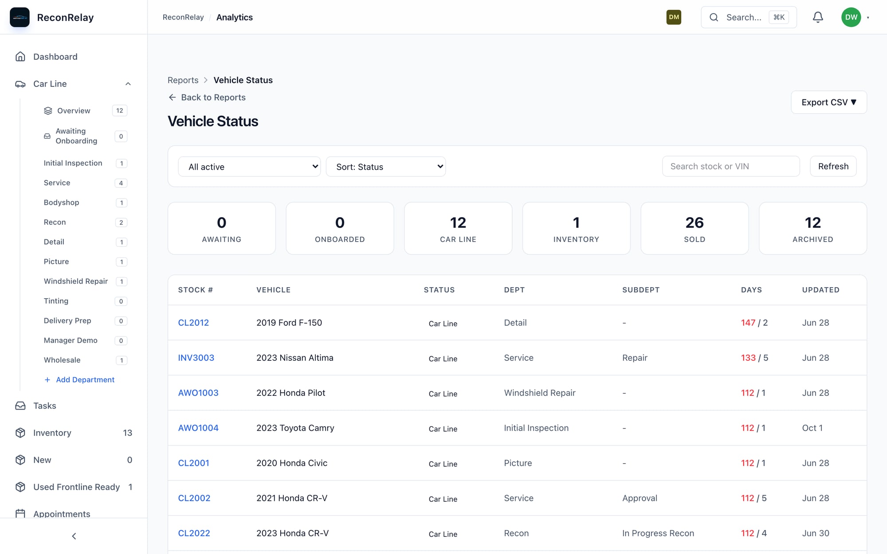Click 'Oct 1' updated date cell
This screenshot has width=887, height=554.
point(812,428)
